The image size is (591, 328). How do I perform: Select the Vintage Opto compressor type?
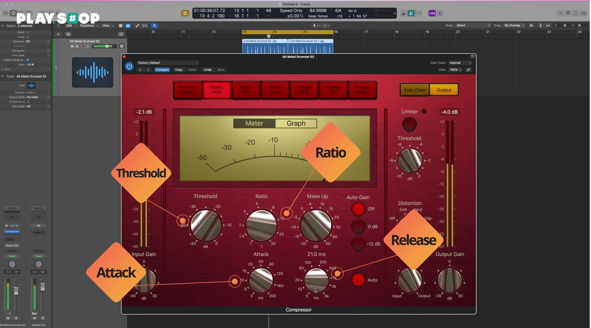point(362,90)
